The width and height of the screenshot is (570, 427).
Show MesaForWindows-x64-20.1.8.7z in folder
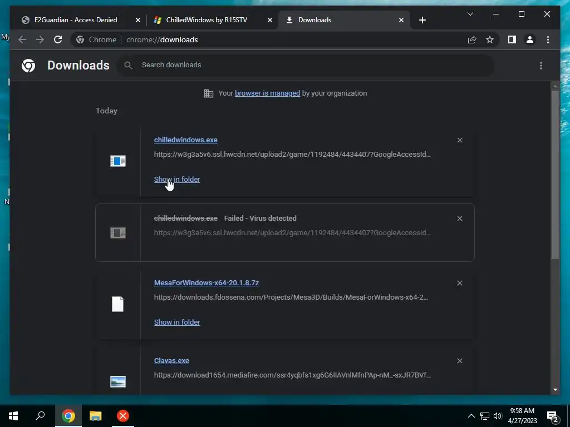coord(177,322)
